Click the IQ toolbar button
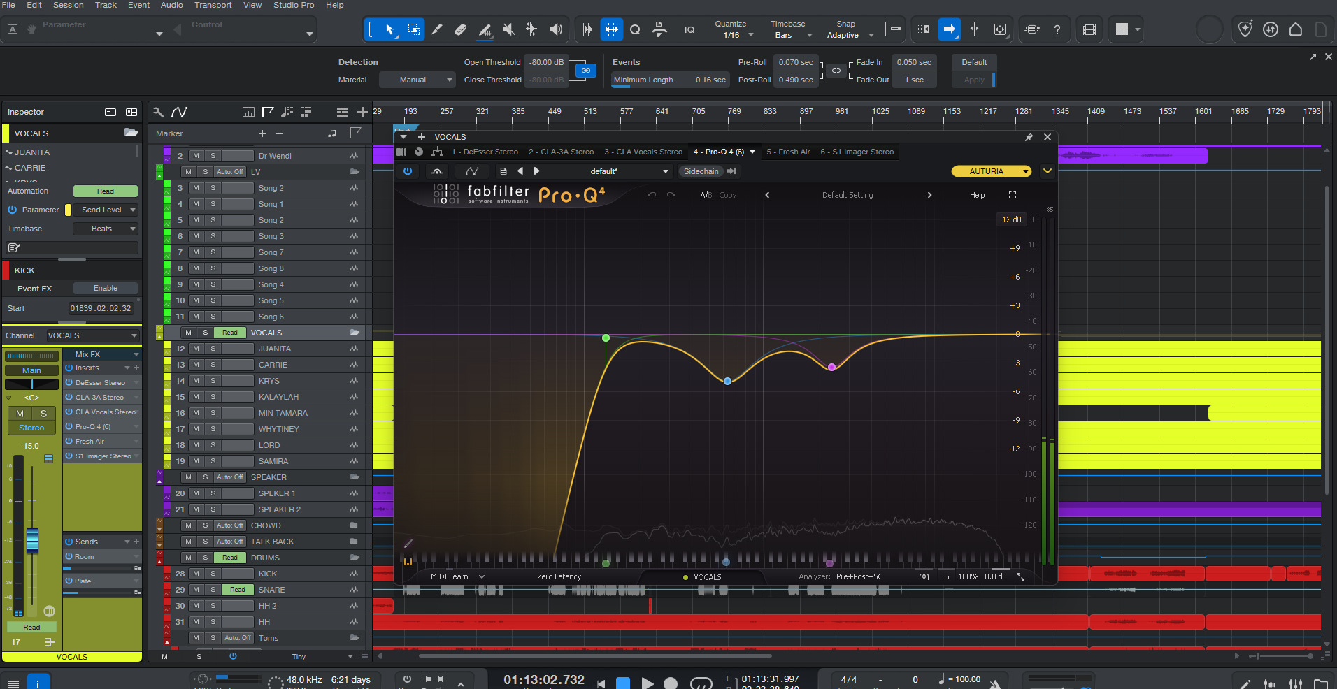 [689, 29]
